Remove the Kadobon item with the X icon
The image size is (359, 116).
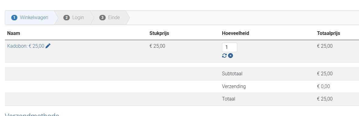pos(231,56)
